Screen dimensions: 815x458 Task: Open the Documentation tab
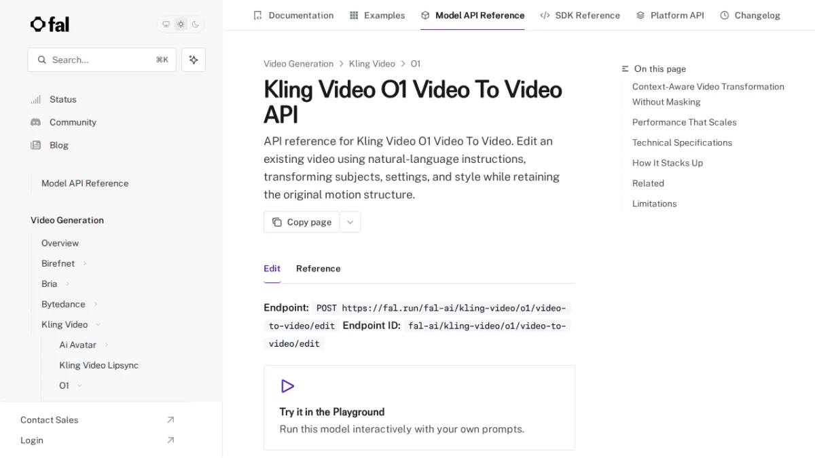[293, 15]
